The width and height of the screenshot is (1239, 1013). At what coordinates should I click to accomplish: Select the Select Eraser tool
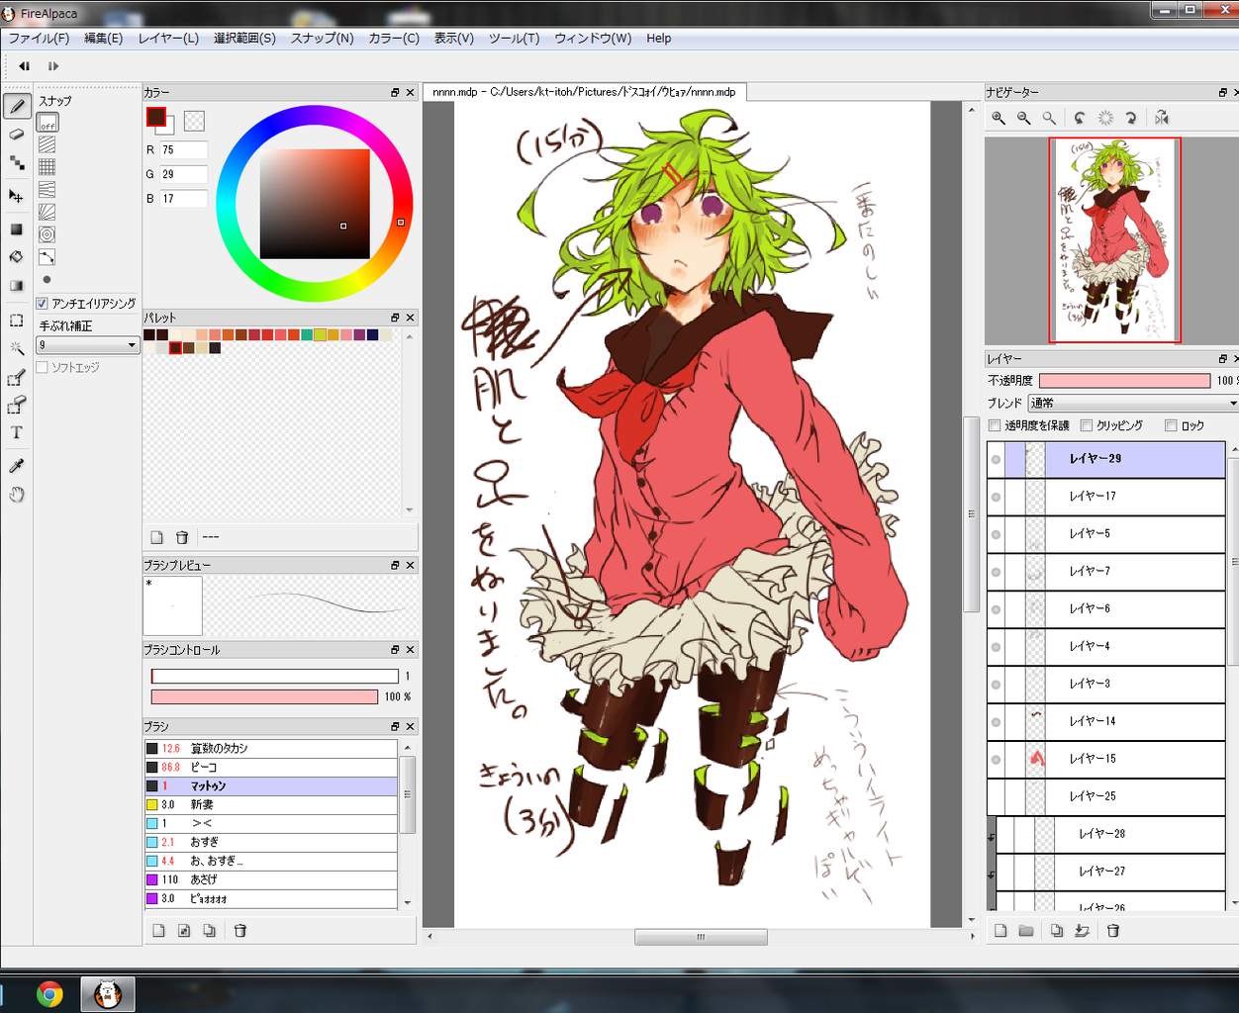pos(17,405)
